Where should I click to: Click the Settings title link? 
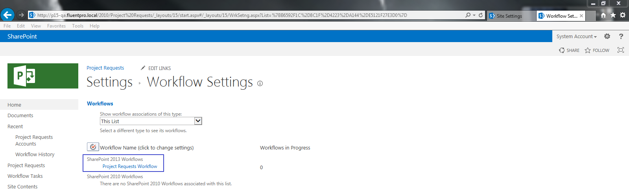[x=109, y=82]
